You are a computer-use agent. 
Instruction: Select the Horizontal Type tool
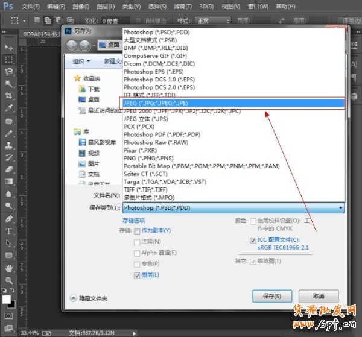pyautogui.click(x=9, y=231)
